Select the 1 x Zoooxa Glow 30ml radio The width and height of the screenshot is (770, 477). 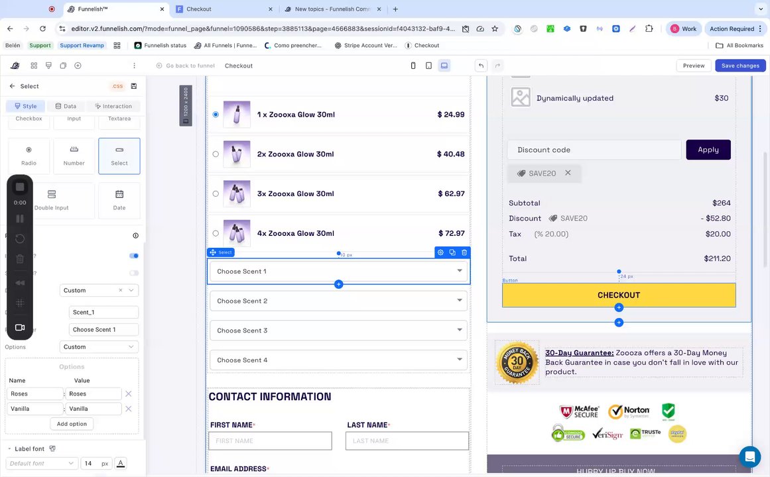[216, 115]
